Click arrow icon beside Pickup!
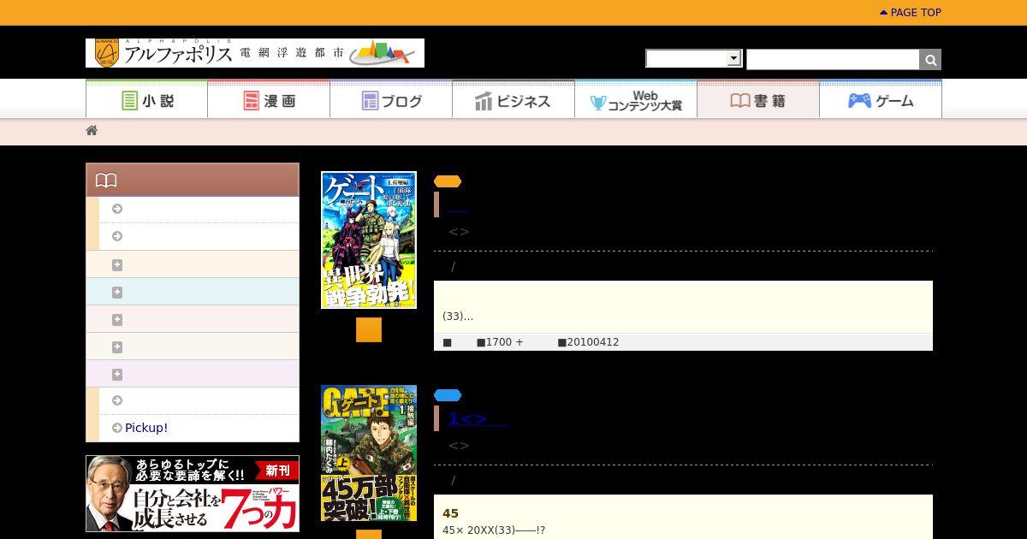 pyautogui.click(x=117, y=428)
